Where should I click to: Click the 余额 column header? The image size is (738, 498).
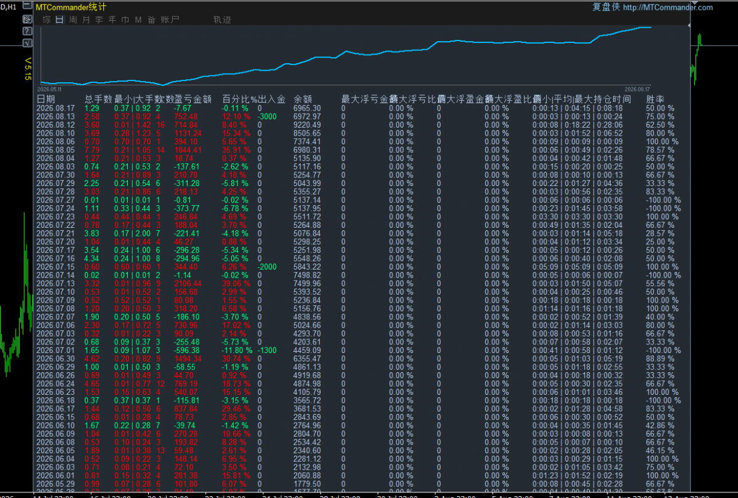[303, 99]
